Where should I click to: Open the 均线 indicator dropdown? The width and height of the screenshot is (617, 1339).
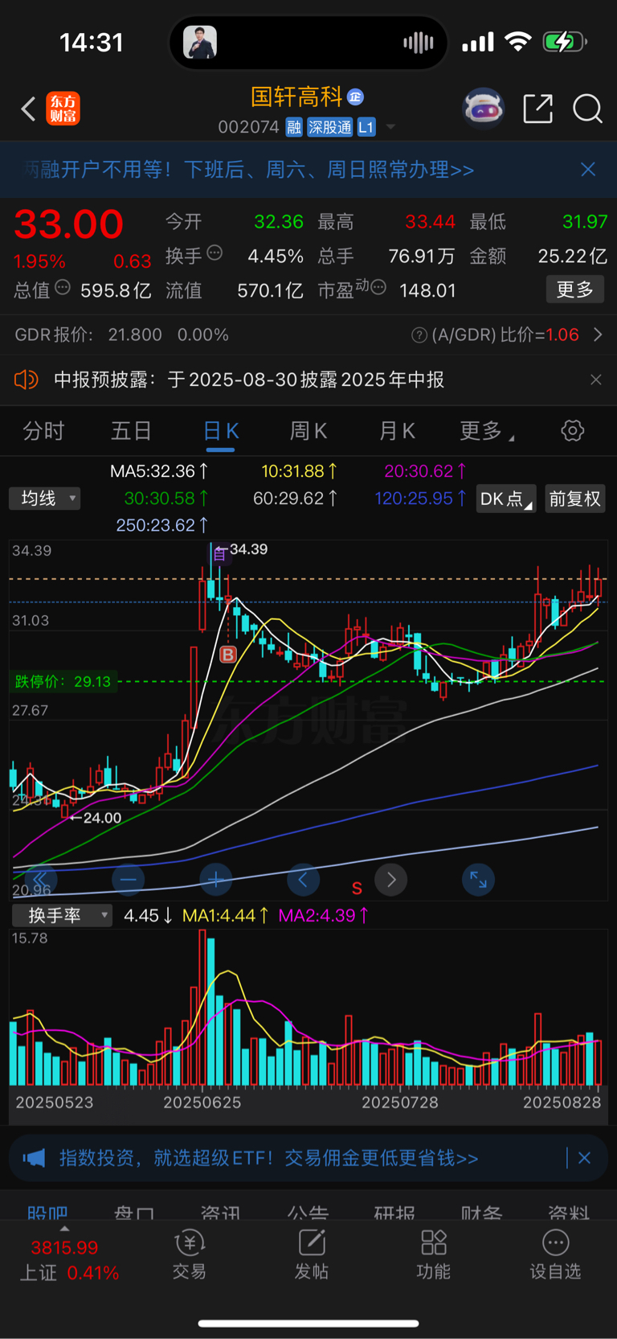45,499
